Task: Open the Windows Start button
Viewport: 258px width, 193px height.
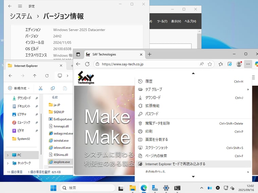Action: point(53,188)
